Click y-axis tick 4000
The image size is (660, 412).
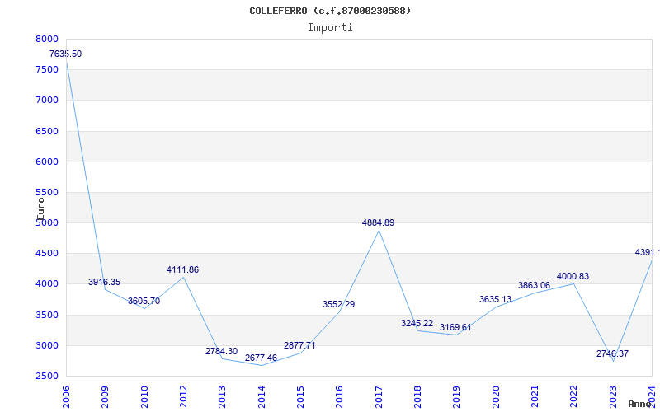47,284
